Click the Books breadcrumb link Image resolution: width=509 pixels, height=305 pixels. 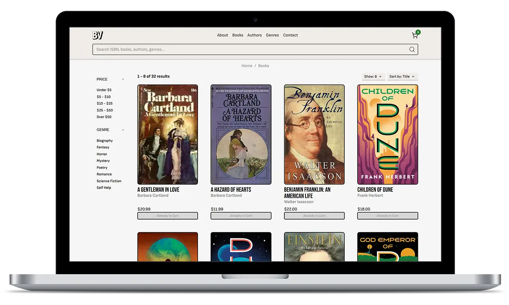click(264, 66)
